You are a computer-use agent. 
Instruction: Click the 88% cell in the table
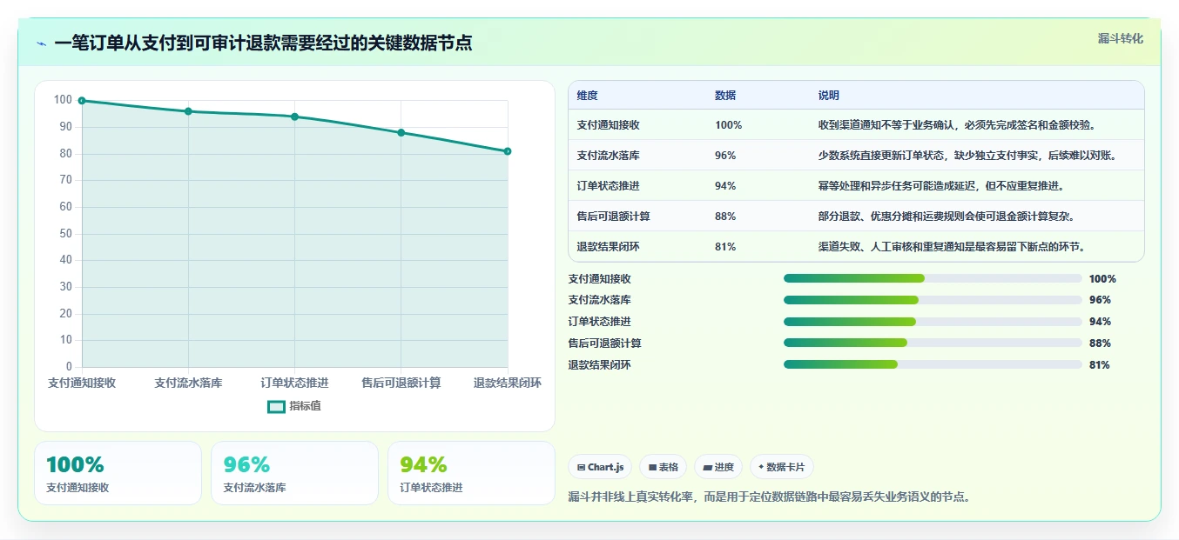coord(725,217)
